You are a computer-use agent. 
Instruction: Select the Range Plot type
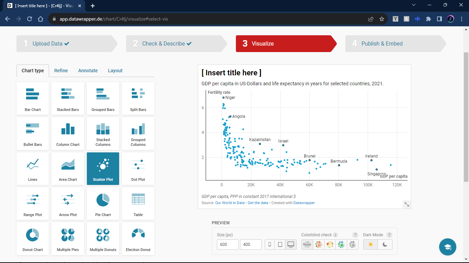point(33,203)
